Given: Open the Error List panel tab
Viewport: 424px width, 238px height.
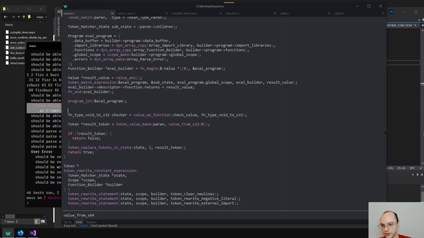Looking at the screenshot, I should [70, 225].
